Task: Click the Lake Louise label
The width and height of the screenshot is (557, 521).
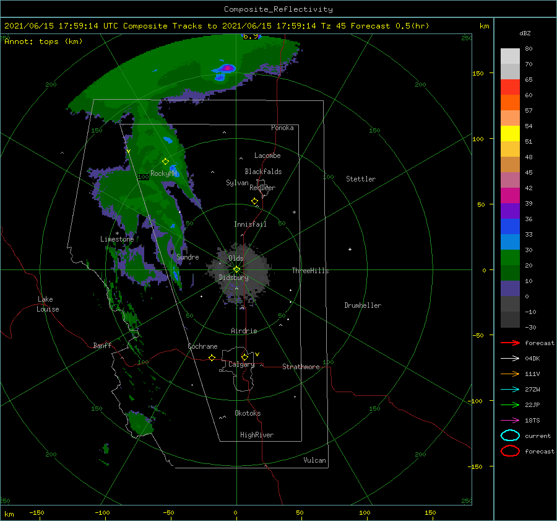Action: click(x=48, y=304)
